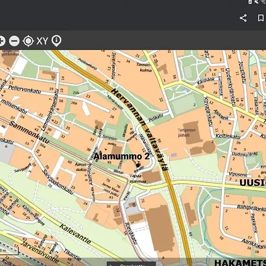Select the Alamummo 2 marker dot

[x=138, y=165]
